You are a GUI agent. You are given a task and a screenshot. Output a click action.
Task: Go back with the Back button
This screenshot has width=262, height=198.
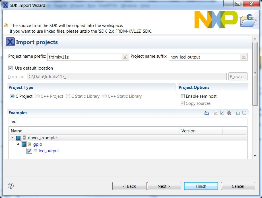(x=129, y=186)
